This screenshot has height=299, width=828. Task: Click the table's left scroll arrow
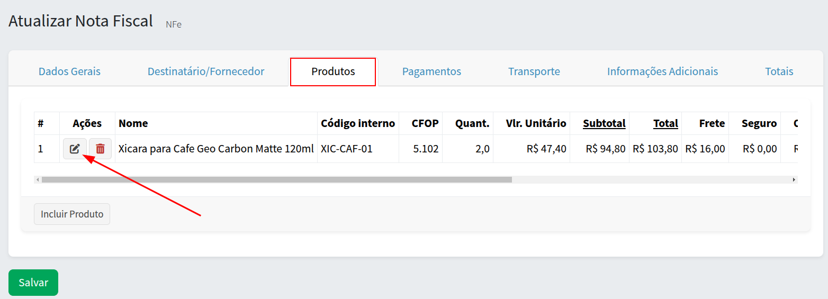pos(38,180)
